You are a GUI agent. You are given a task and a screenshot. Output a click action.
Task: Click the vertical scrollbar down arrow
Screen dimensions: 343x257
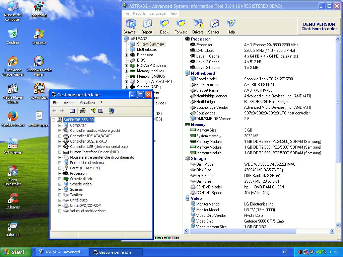tap(338, 225)
